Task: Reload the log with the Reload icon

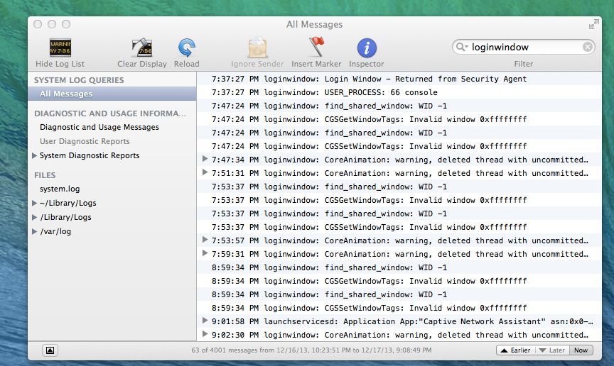Action: pos(186,48)
